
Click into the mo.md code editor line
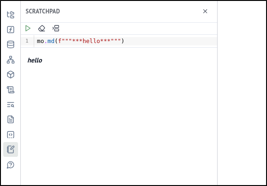126,41
